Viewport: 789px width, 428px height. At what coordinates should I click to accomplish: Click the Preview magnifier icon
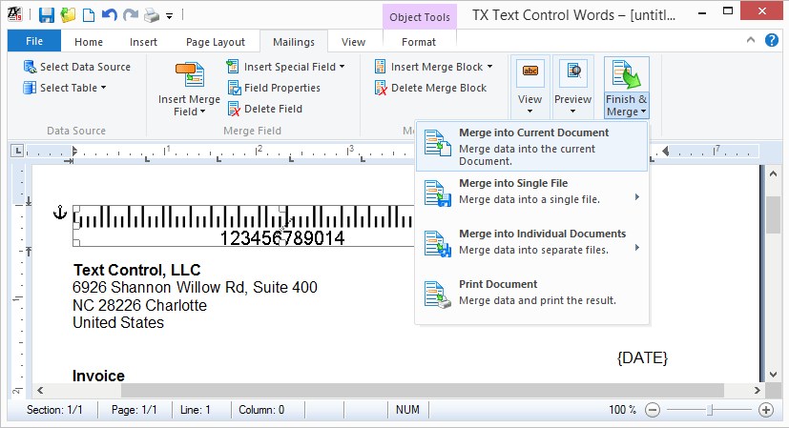573,71
